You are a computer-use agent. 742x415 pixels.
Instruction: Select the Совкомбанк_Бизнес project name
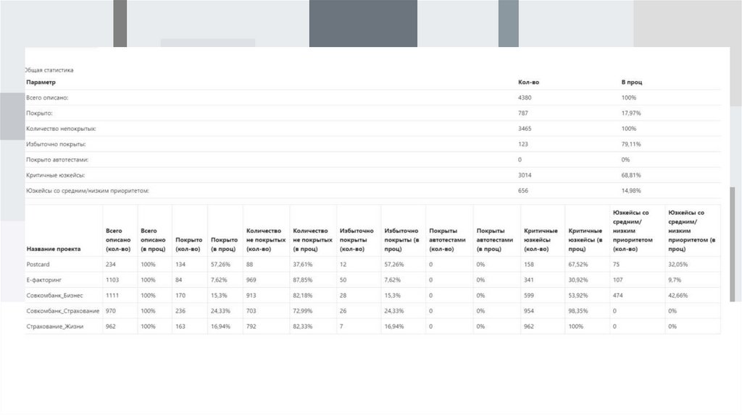55,295
